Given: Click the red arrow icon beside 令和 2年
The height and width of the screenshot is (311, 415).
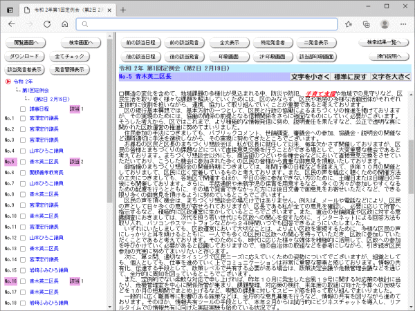Looking at the screenshot, I should 8,82.
